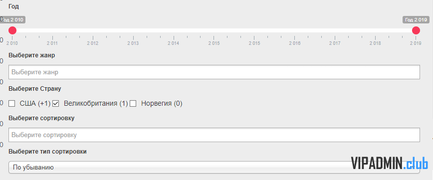Click the VIPADMIN.club watermark logo
The height and width of the screenshot is (180, 433).
[x=390, y=163]
